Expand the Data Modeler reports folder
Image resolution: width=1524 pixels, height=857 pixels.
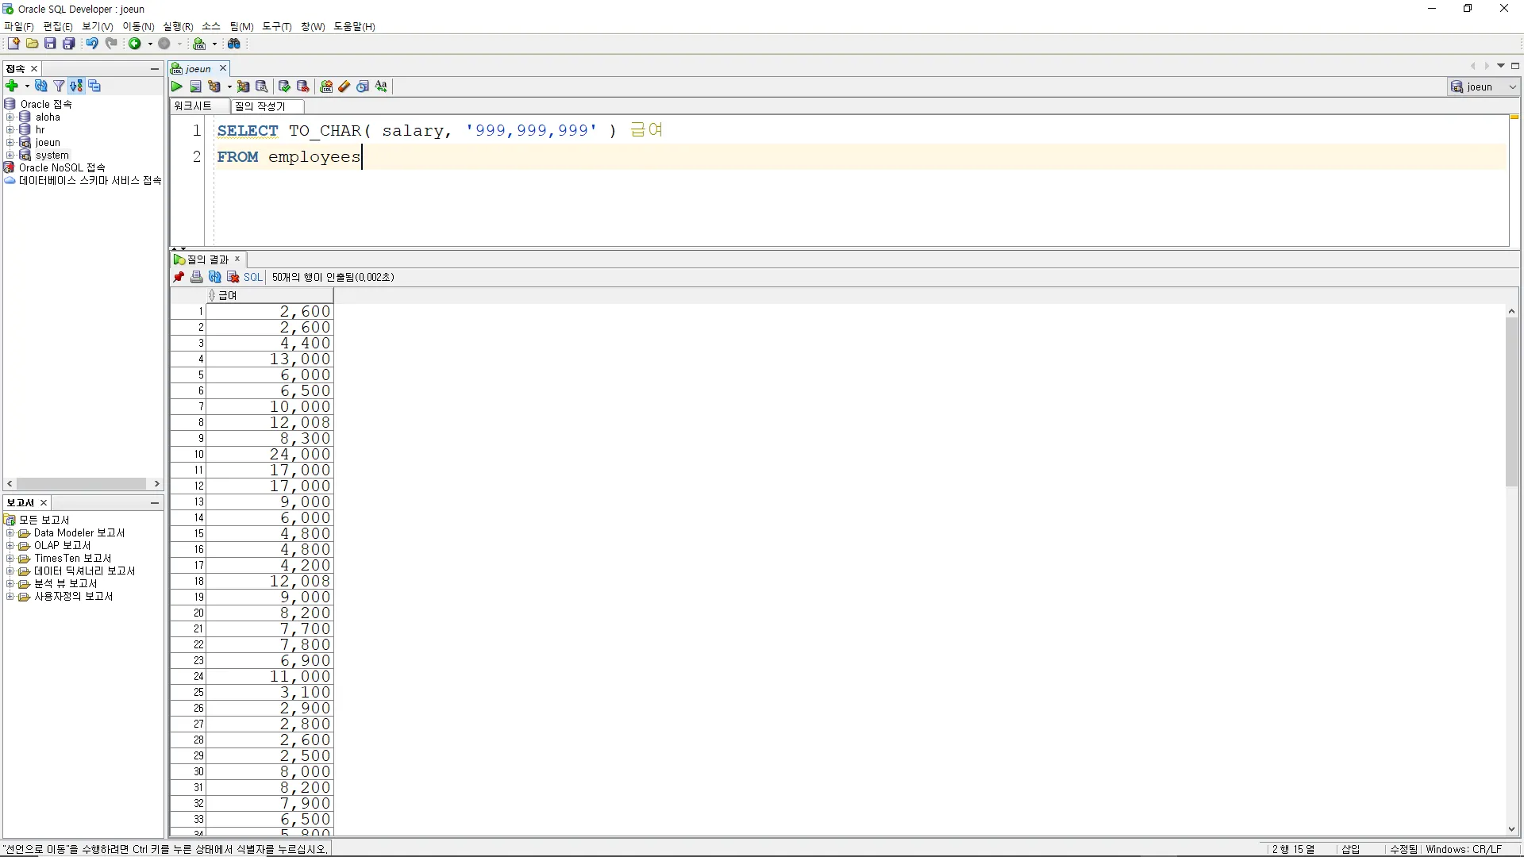(x=10, y=533)
